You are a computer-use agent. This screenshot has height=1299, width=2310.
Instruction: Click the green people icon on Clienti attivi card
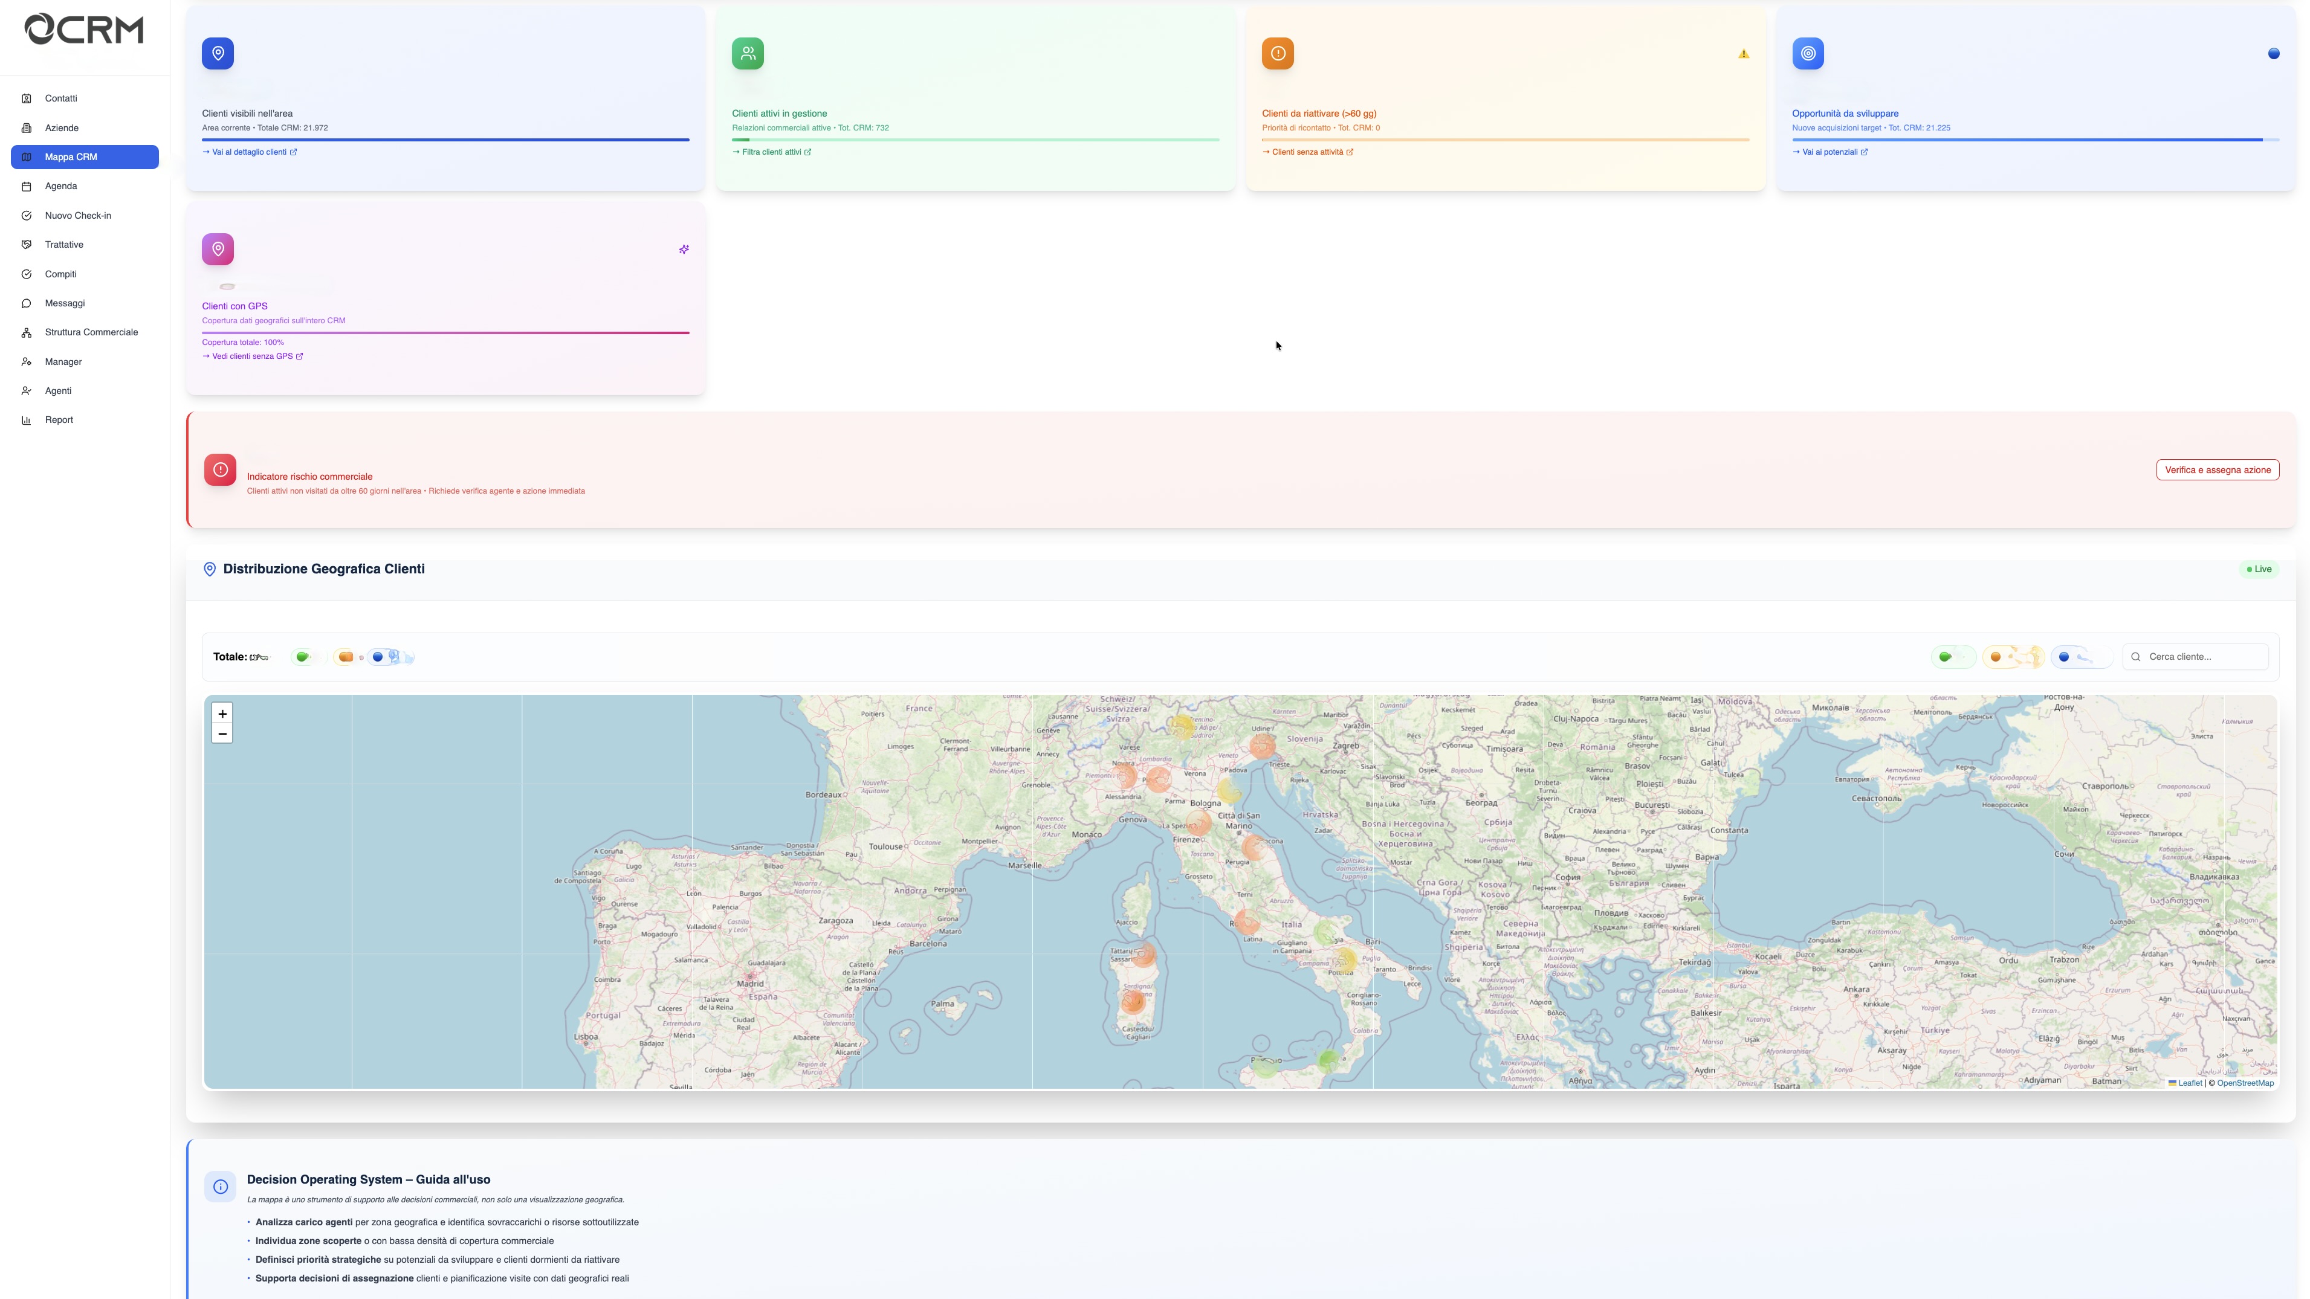pos(748,54)
